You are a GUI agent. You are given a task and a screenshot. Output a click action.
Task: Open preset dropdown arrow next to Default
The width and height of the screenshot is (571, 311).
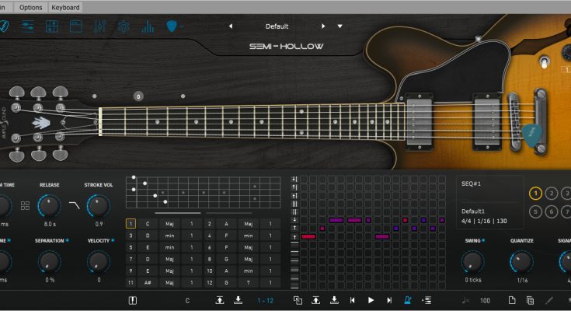click(x=339, y=26)
